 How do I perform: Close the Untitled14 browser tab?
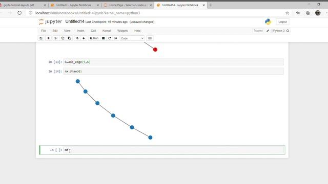pyautogui.click(x=204, y=5)
